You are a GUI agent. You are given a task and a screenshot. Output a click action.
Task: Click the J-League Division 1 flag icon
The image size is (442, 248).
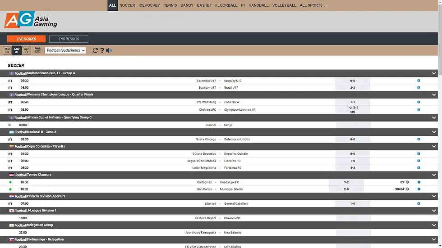pyautogui.click(x=12, y=211)
